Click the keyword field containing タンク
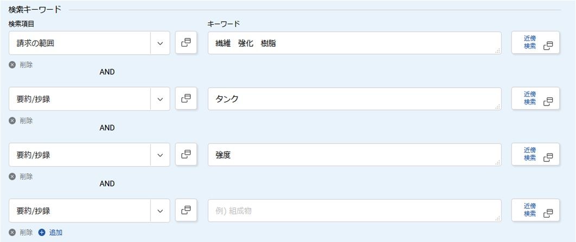Image resolution: width=576 pixels, height=242 pixels. click(354, 99)
